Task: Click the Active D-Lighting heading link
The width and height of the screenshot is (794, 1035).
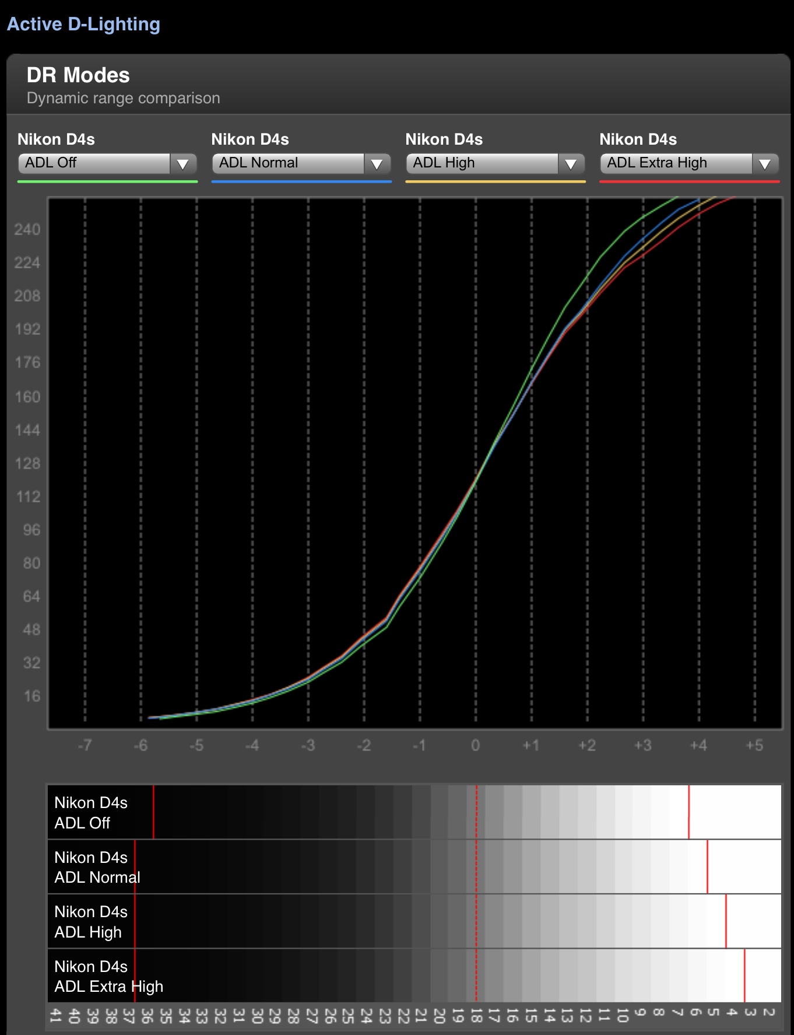Action: point(83,24)
